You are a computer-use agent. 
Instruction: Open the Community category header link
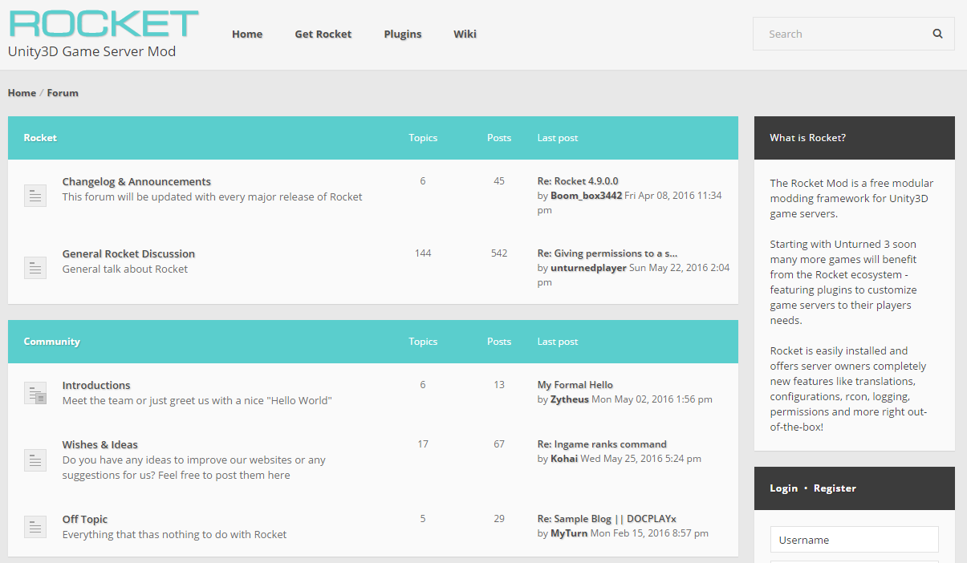[52, 342]
